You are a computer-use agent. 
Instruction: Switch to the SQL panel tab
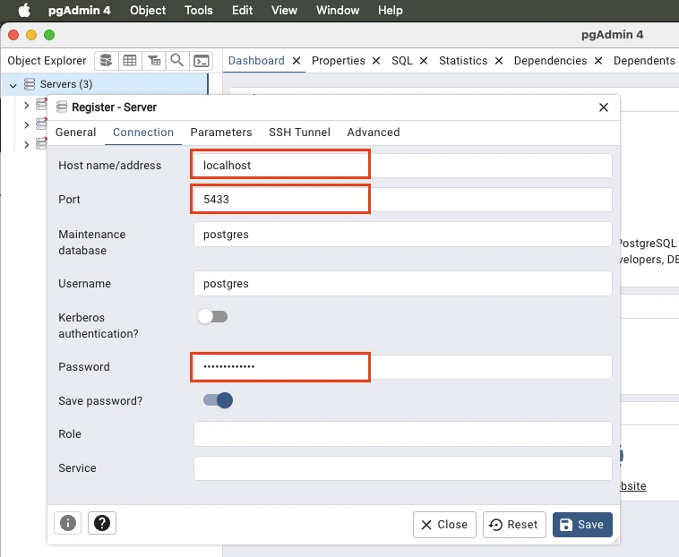402,61
